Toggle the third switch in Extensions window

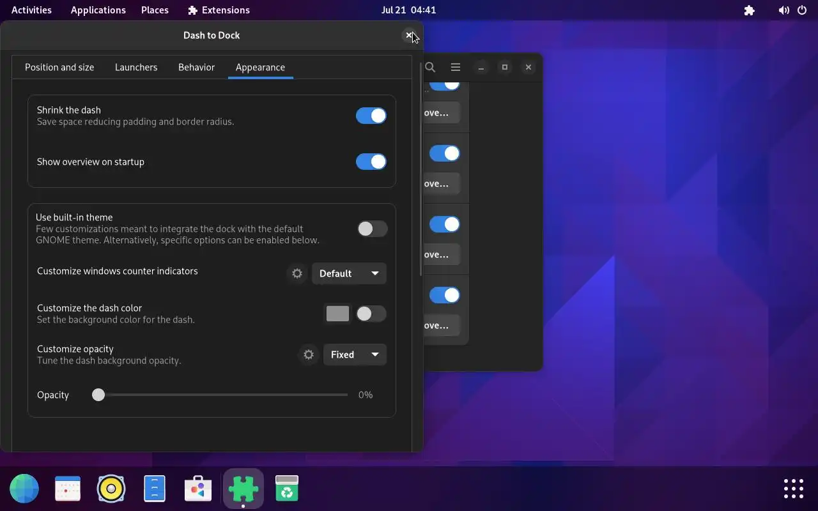pyautogui.click(x=444, y=224)
